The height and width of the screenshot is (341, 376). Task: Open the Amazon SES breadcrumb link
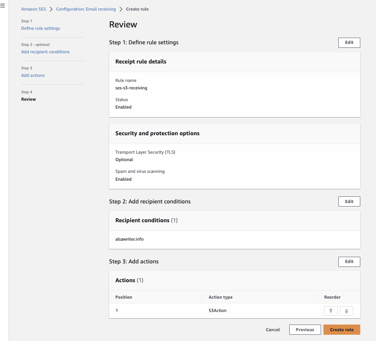(x=33, y=9)
